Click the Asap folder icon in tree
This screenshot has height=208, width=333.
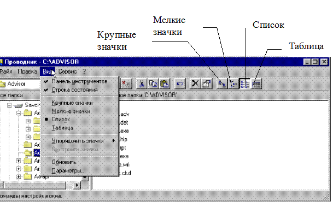[27, 176]
